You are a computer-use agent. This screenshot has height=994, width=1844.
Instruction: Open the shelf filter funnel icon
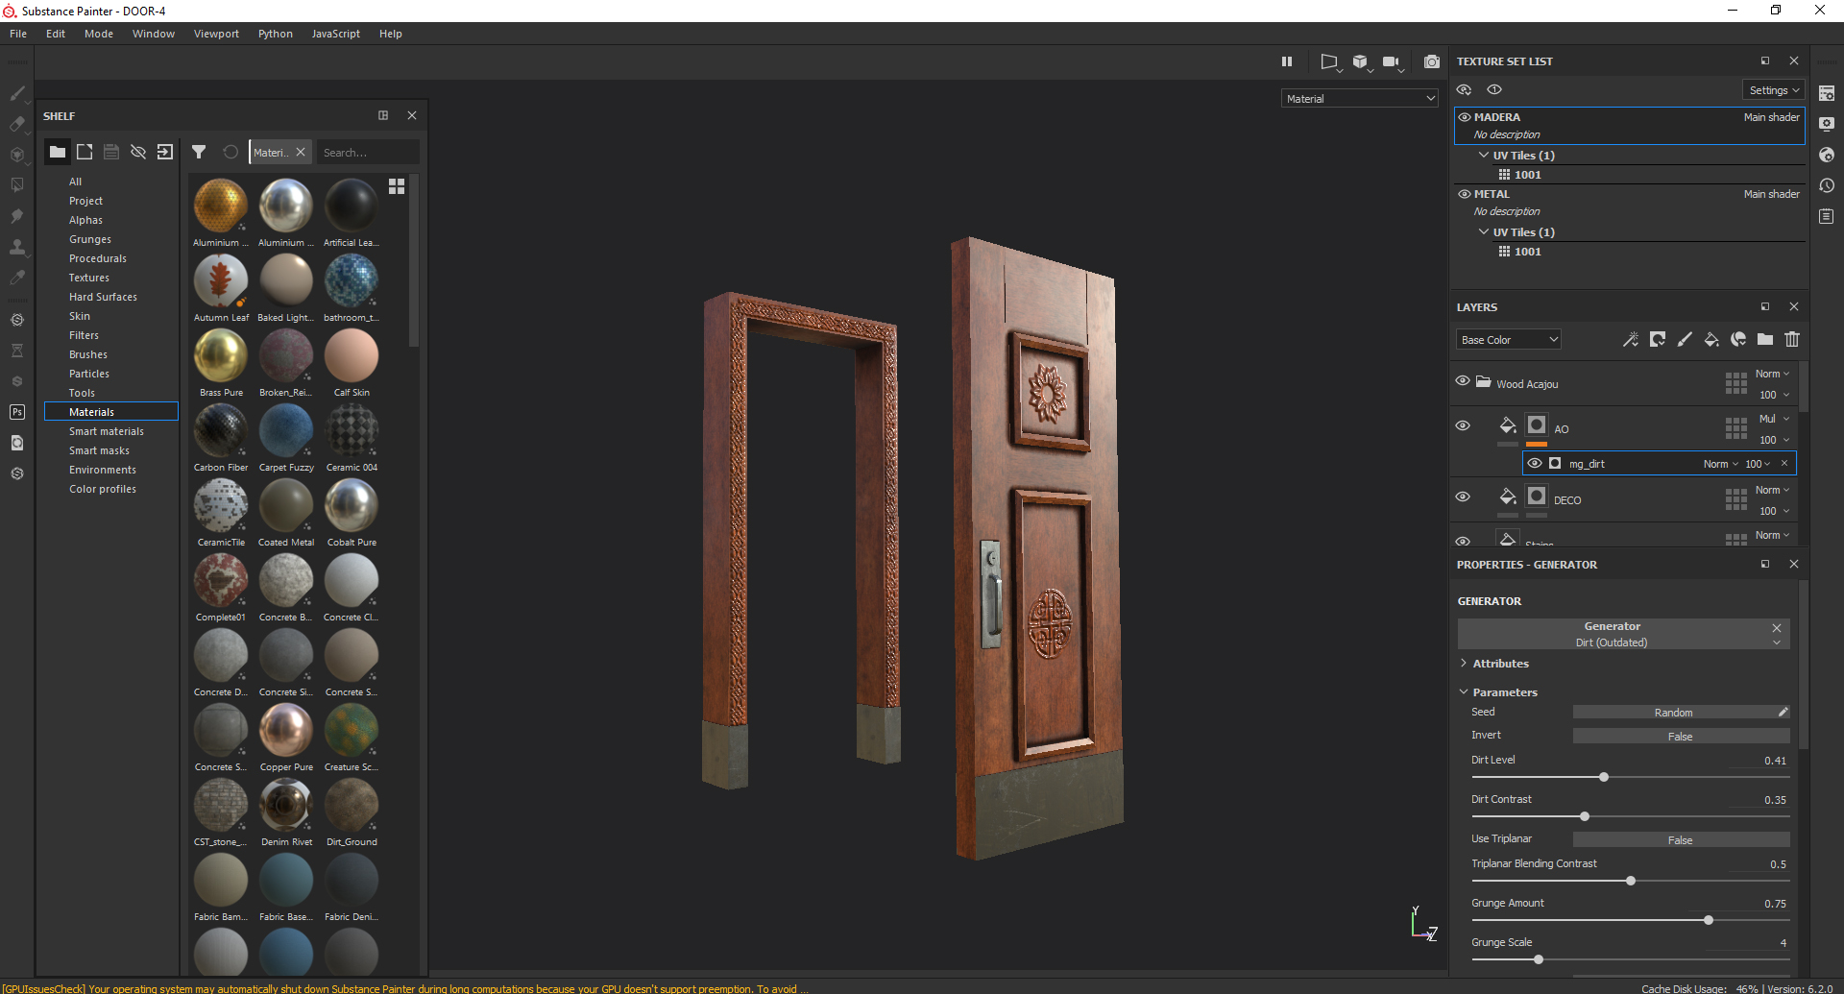199,152
